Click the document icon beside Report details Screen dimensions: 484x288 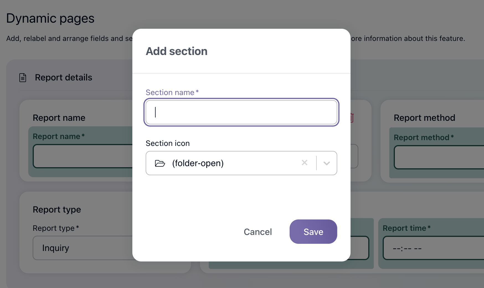point(23,78)
